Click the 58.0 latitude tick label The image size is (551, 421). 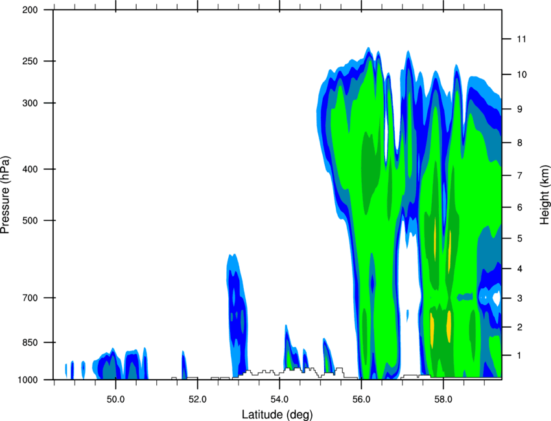tap(443, 399)
